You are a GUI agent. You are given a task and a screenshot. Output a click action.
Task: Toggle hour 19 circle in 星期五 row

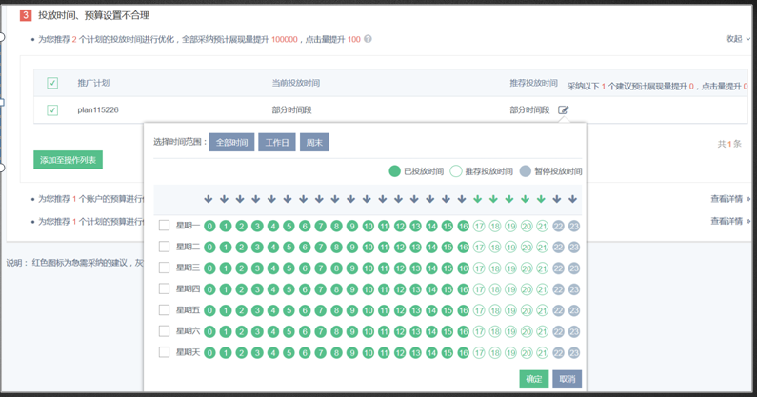(x=510, y=310)
